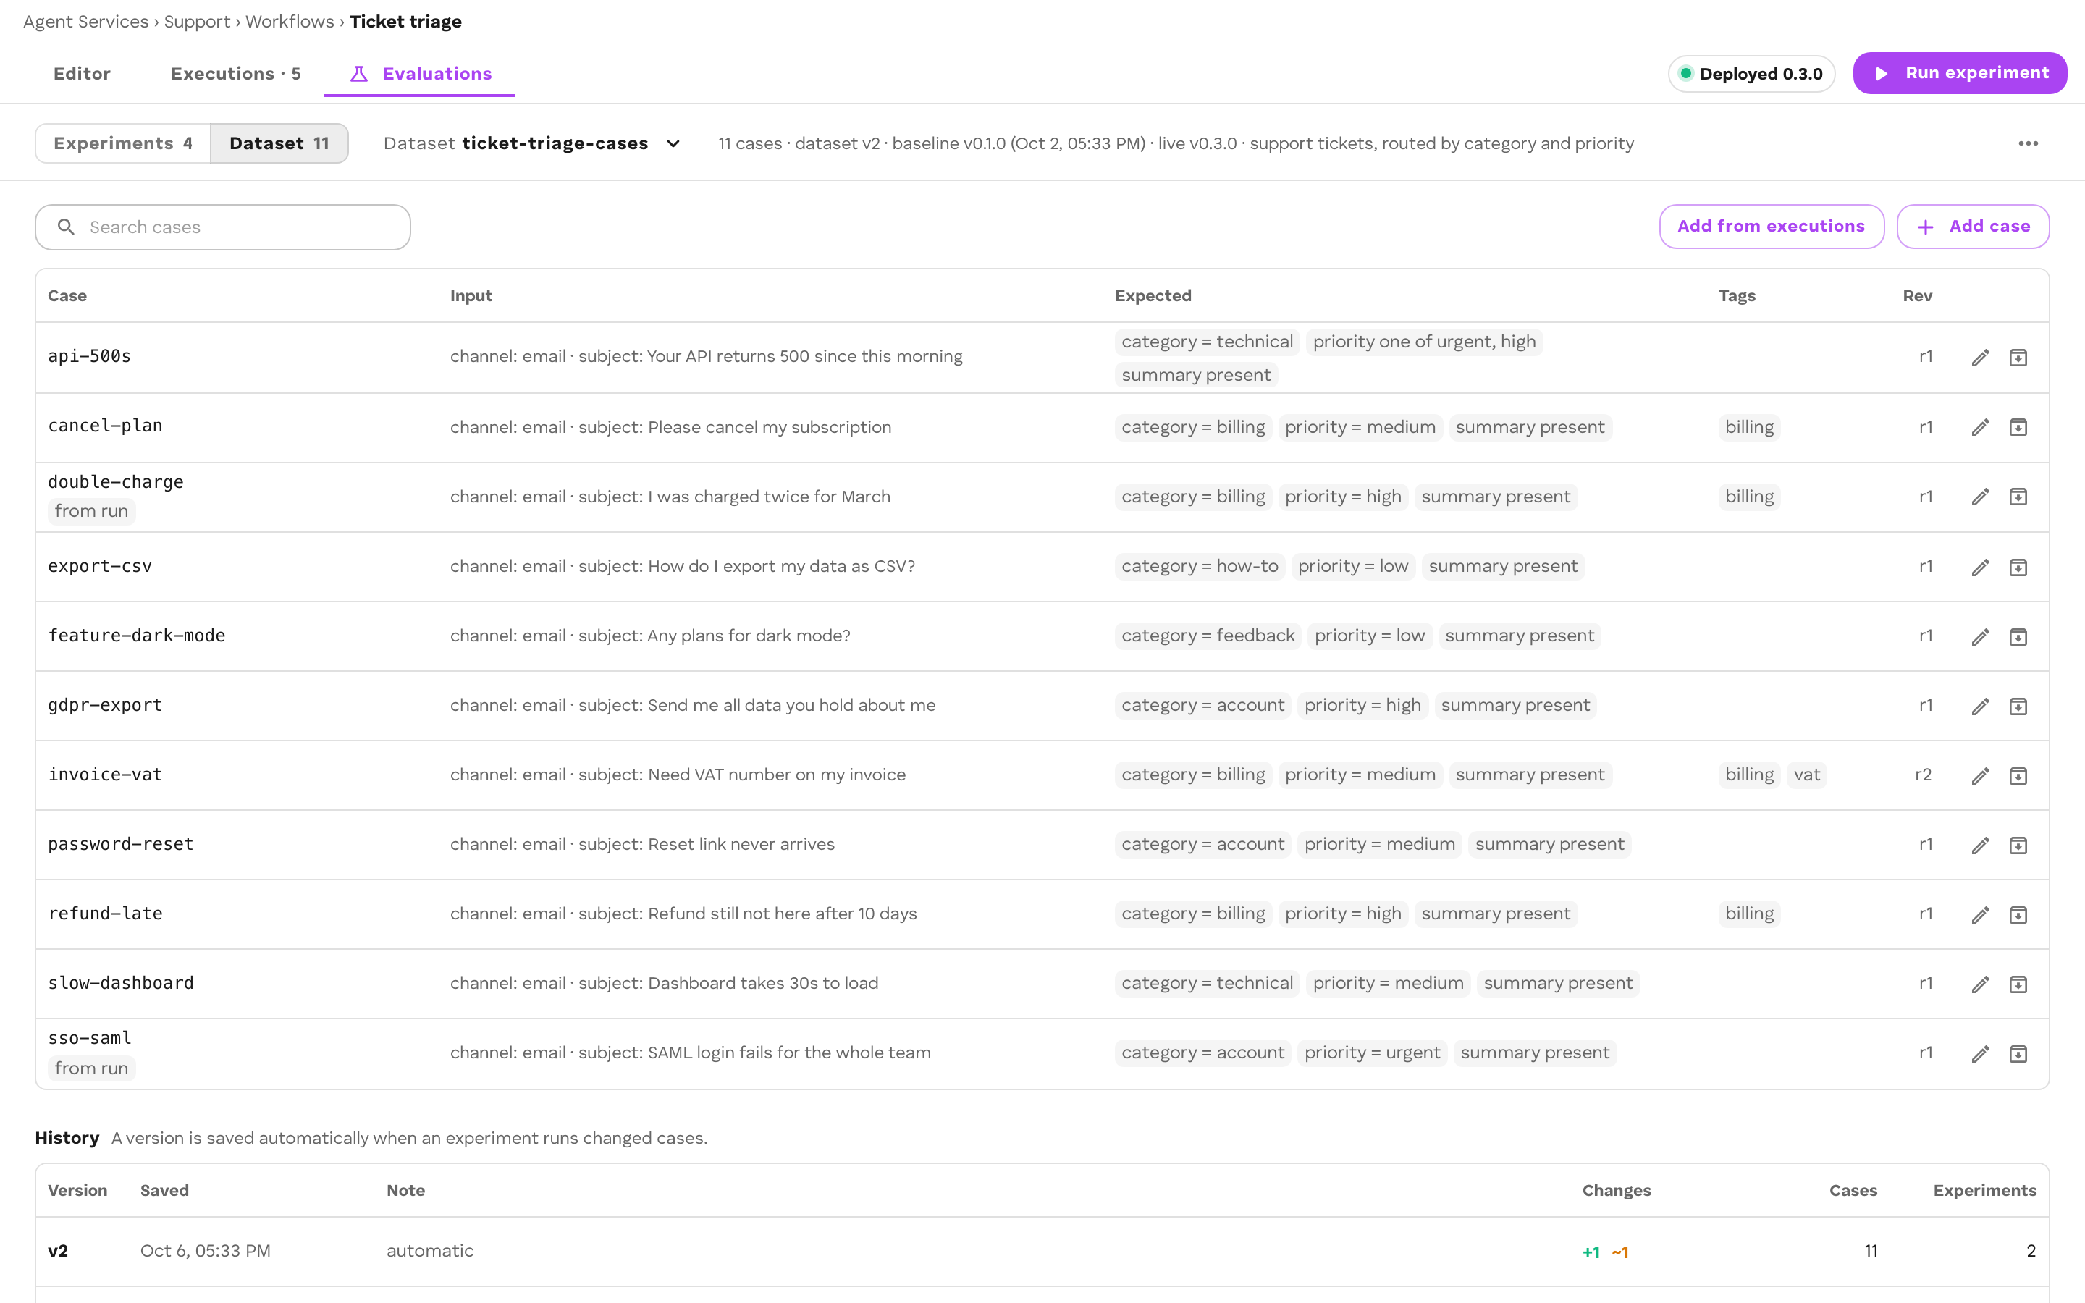Edit the api-500s case with pencil icon
Viewport: 2085px width, 1303px height.
pyautogui.click(x=1980, y=358)
